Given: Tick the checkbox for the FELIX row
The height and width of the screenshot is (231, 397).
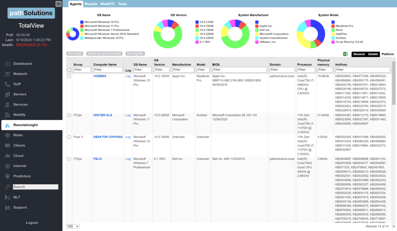Looking at the screenshot, I should tap(69, 159).
